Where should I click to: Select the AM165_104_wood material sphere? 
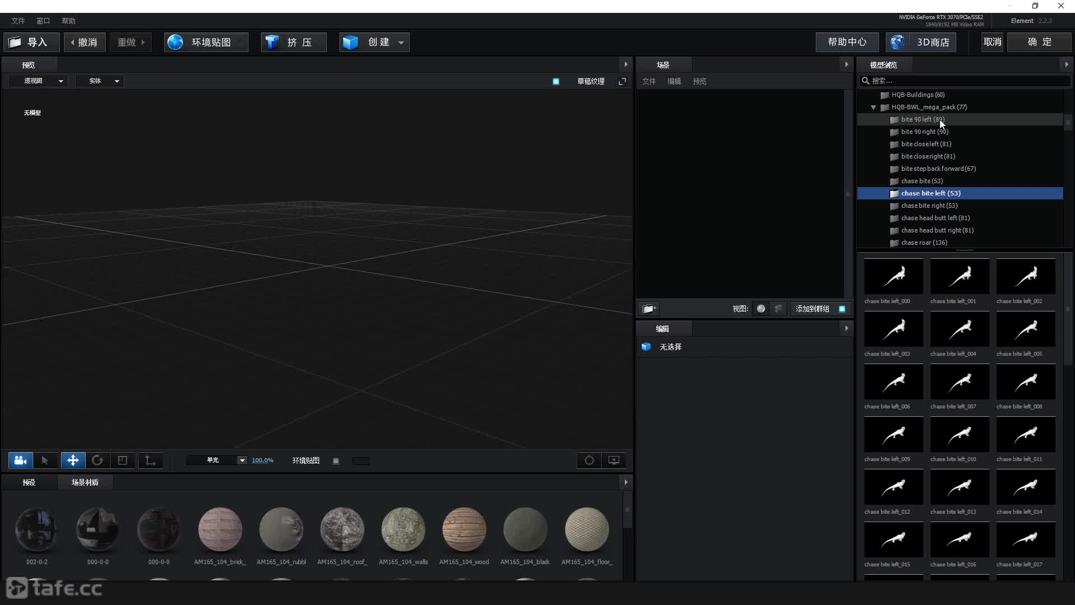coord(464,530)
